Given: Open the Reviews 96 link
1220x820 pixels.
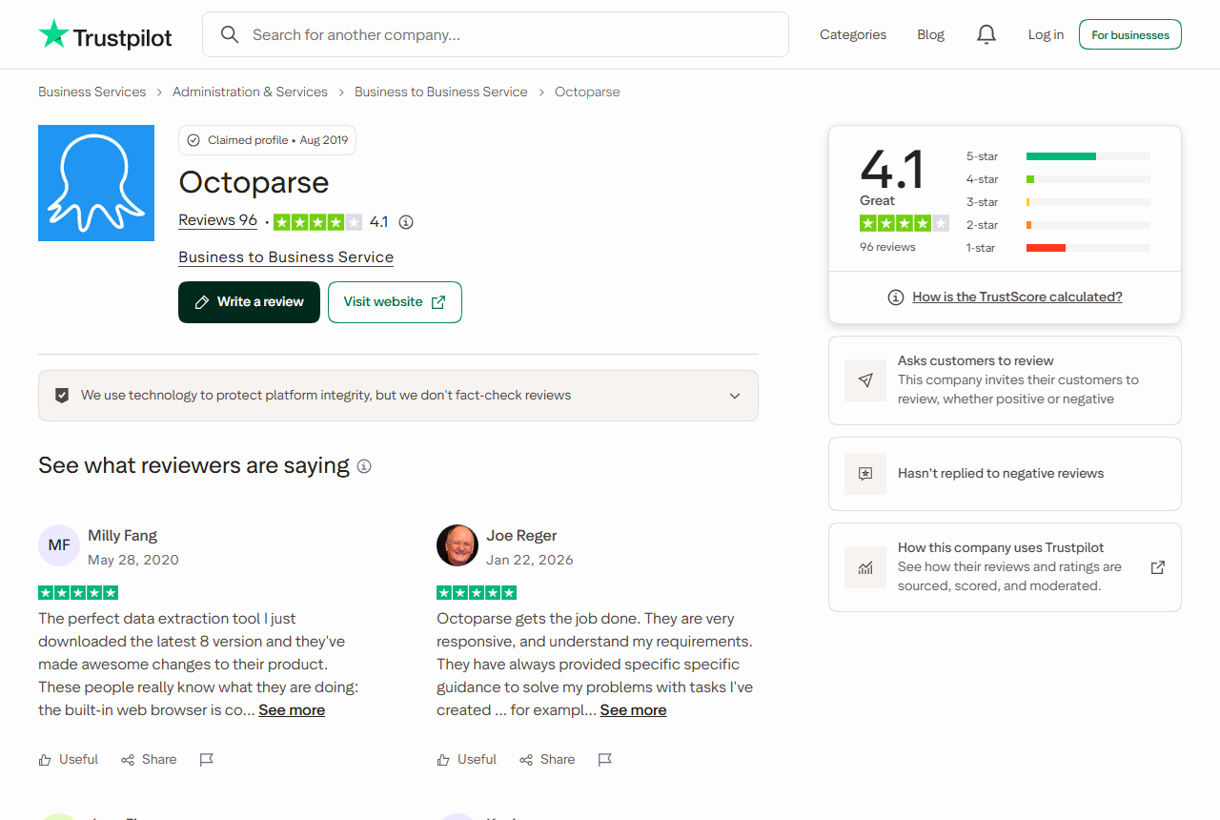Looking at the screenshot, I should point(218,220).
